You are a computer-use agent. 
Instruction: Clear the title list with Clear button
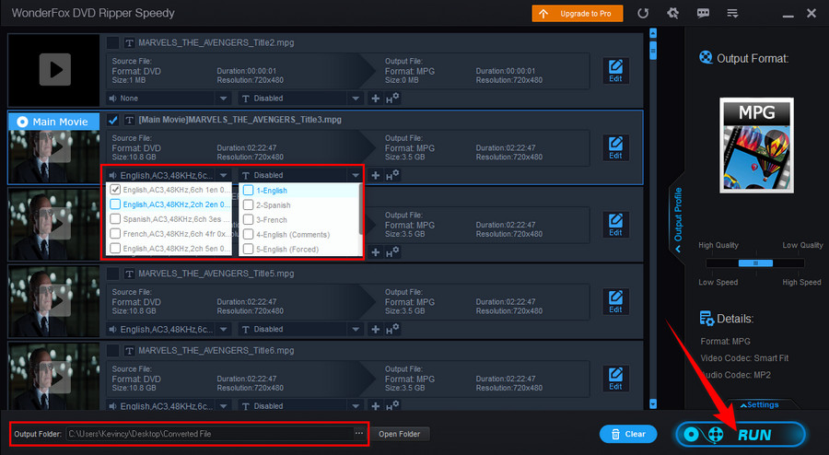click(628, 434)
